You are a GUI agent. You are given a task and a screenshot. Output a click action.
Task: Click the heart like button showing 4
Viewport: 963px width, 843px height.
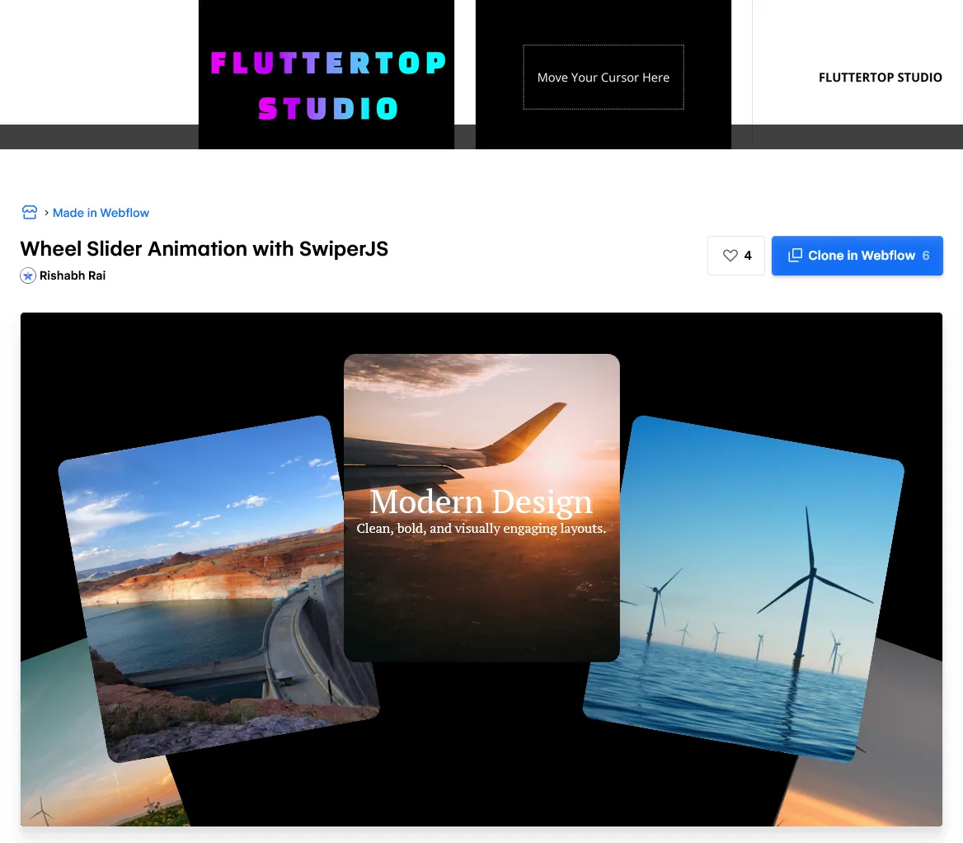[735, 256]
